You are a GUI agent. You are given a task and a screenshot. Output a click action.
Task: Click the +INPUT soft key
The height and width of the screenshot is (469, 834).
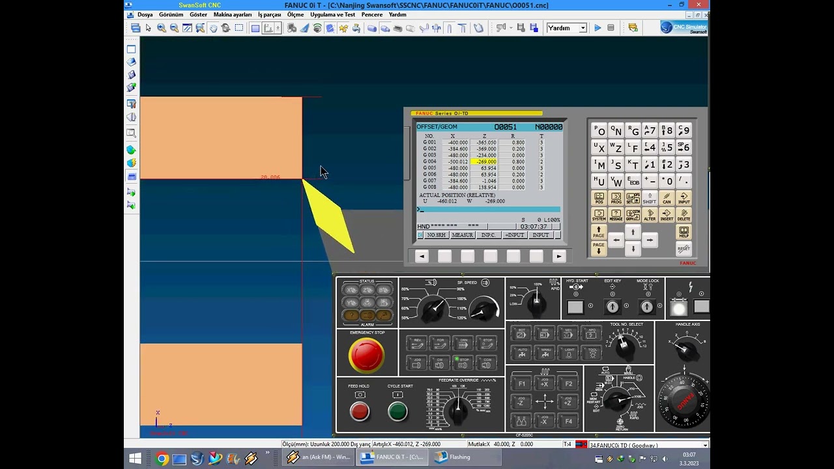point(514,235)
